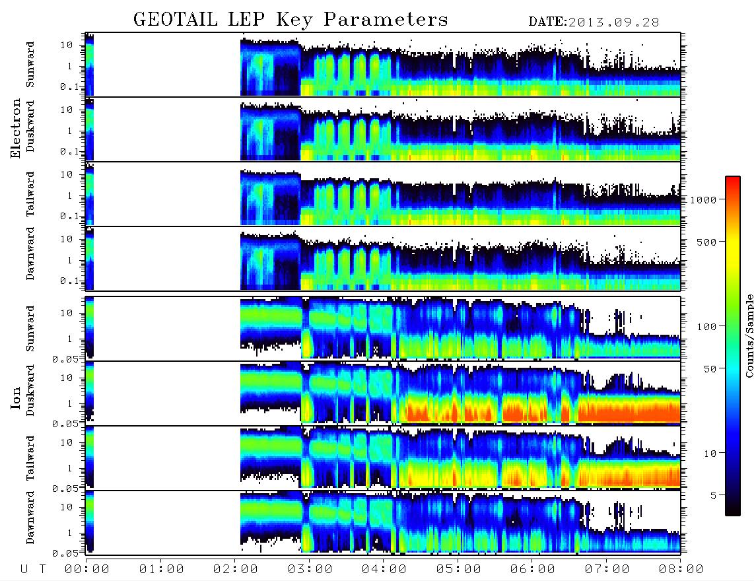Click the "03:00" time tick label
The width and height of the screenshot is (754, 581).
click(x=310, y=570)
